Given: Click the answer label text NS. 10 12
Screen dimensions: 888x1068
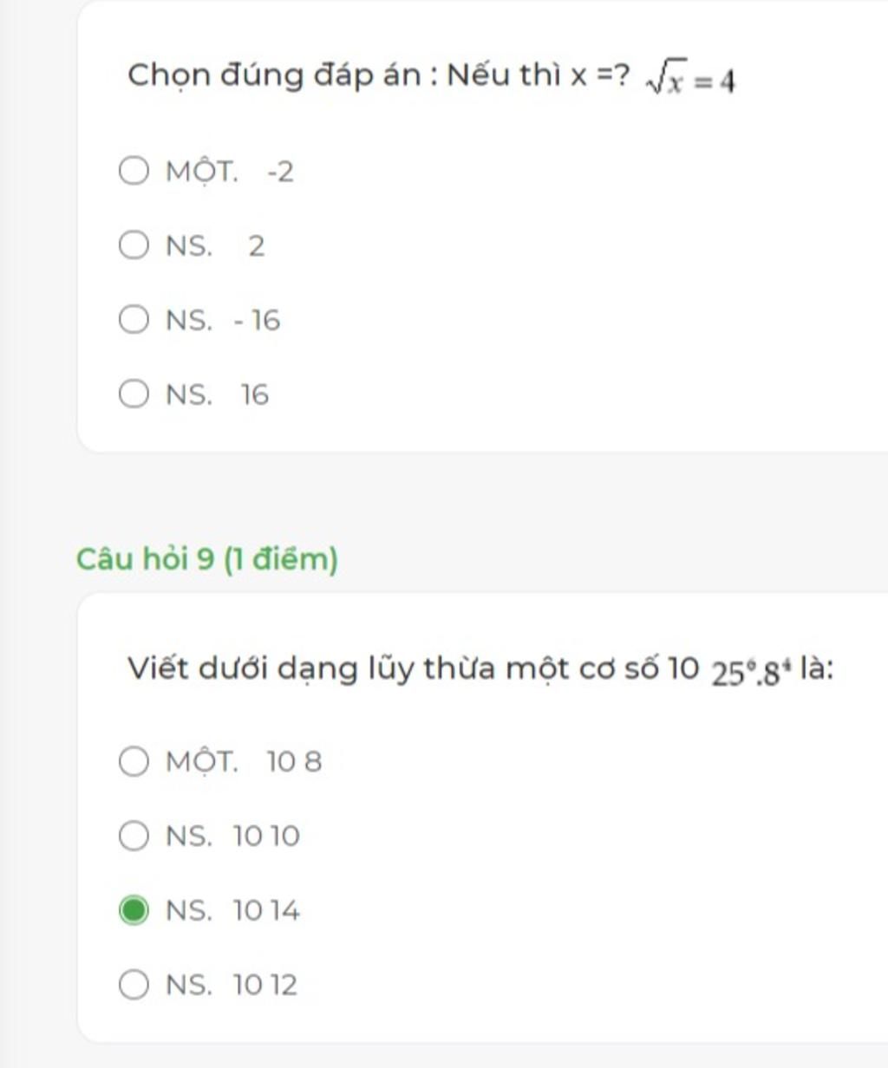Looking at the screenshot, I should [232, 986].
